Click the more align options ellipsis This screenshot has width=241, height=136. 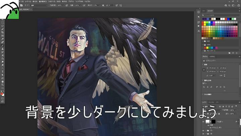(x=225, y=91)
